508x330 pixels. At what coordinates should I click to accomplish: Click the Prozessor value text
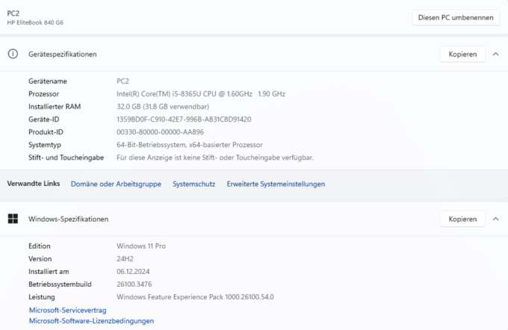[201, 94]
